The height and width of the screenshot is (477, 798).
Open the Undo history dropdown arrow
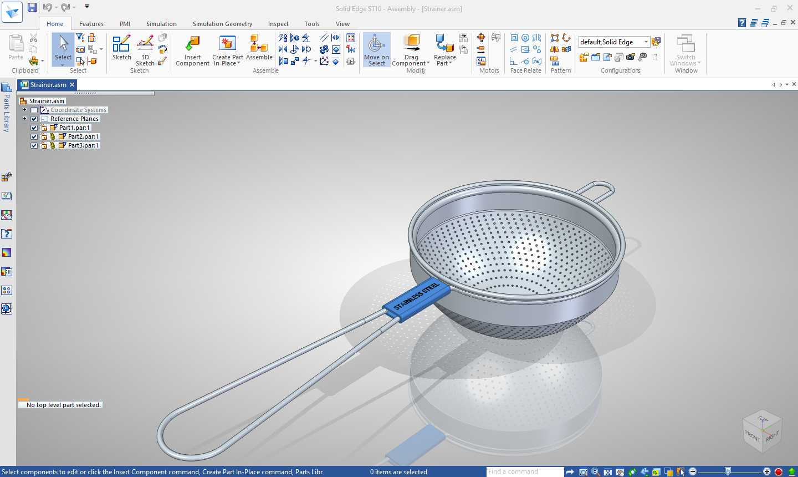56,8
